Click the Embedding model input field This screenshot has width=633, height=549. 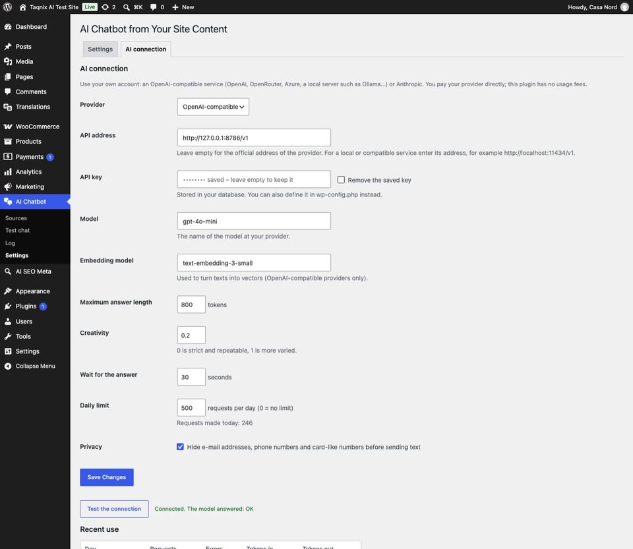point(254,262)
